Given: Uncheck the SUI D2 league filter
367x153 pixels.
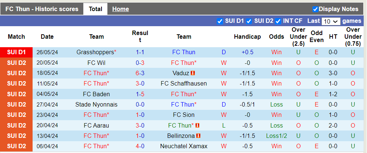Looking at the screenshot, I should tap(249, 21).
